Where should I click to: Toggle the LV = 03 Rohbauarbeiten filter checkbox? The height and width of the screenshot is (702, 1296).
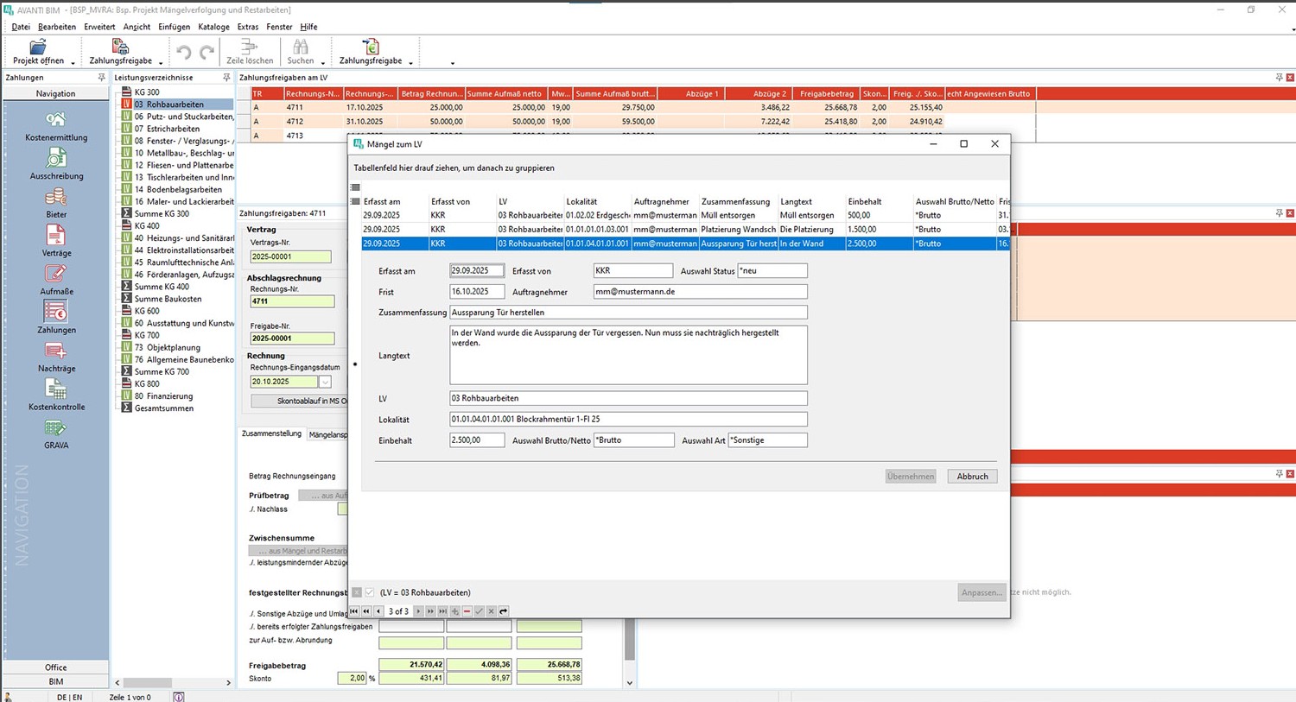(x=371, y=592)
